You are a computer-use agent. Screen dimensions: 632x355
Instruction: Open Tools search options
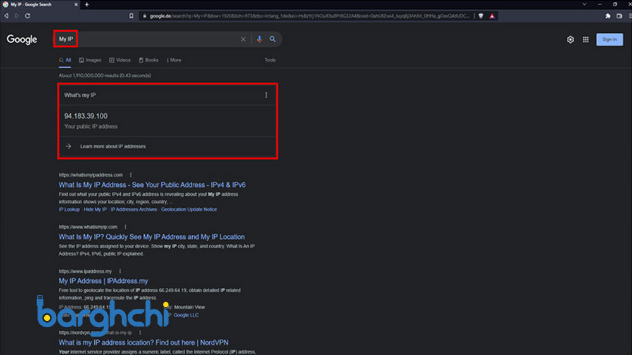coord(270,60)
